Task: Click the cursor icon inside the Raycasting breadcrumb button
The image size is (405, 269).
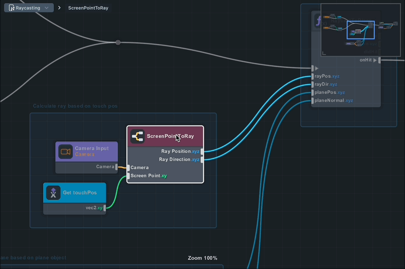Action: click(x=12, y=7)
